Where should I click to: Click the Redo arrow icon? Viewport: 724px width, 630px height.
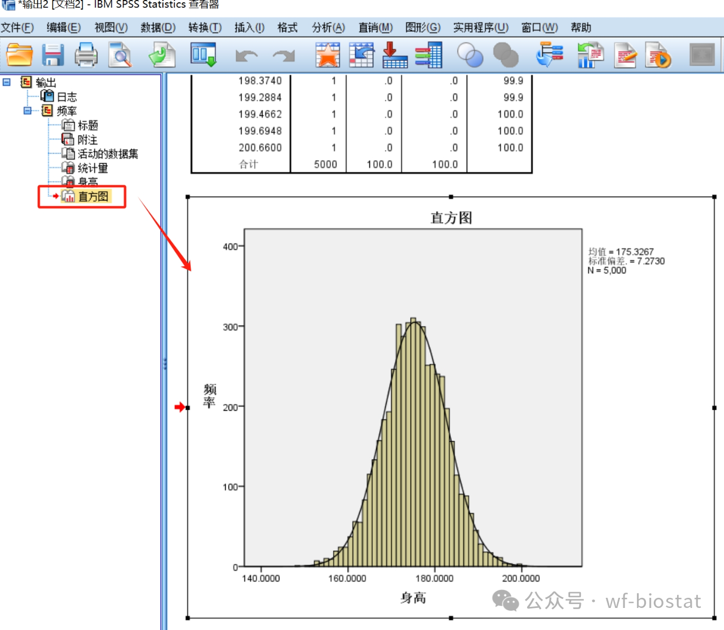tap(283, 55)
